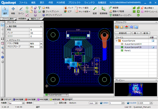Open the クロスプローブ value dropdown

(41, 47)
